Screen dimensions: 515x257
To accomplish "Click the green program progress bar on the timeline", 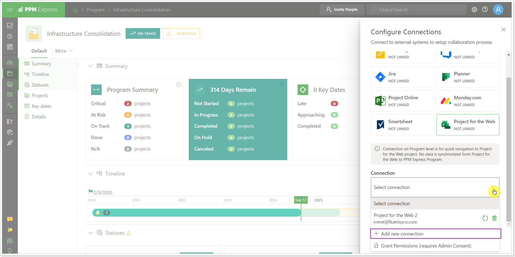I will (196, 212).
